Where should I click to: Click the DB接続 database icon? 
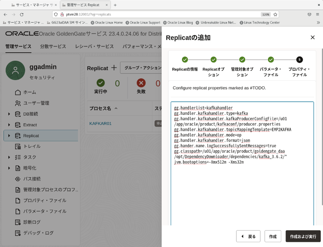[x=18, y=114]
